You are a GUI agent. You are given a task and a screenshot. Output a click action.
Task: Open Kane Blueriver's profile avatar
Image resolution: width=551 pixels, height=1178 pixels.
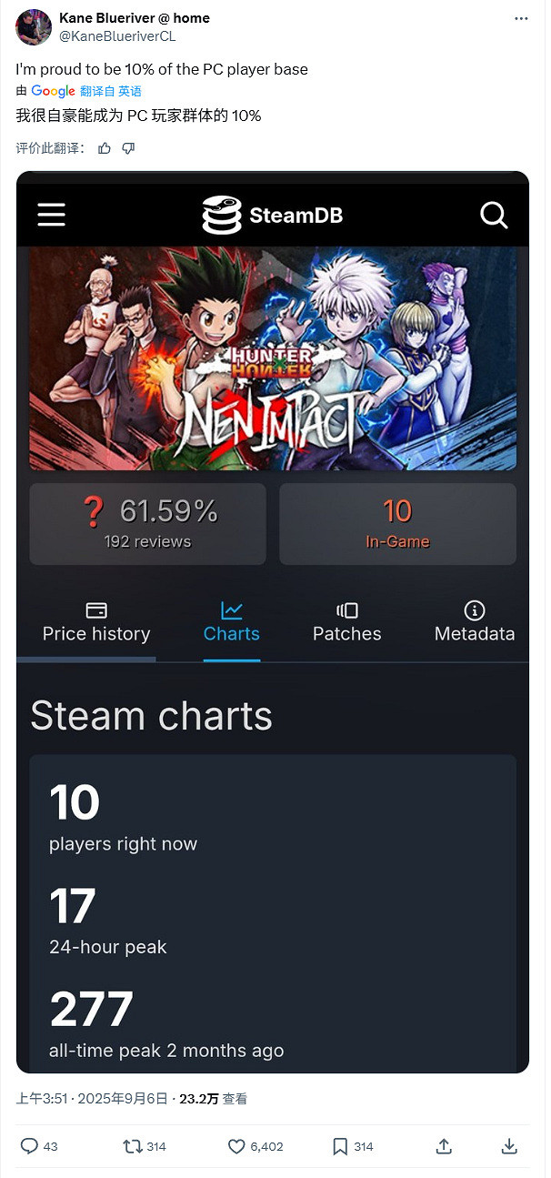pyautogui.click(x=33, y=26)
